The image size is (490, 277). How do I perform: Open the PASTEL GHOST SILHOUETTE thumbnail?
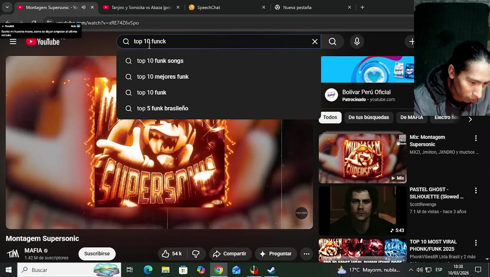[362, 211]
